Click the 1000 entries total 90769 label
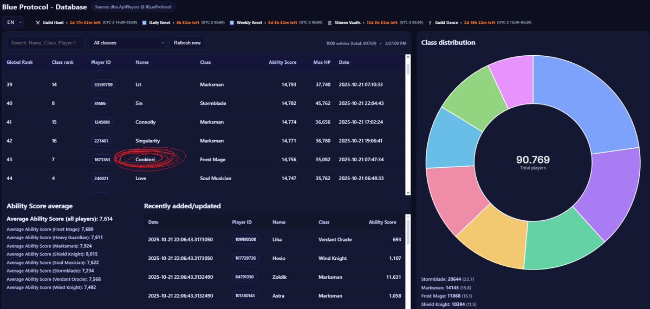The width and height of the screenshot is (650, 309). [x=351, y=43]
